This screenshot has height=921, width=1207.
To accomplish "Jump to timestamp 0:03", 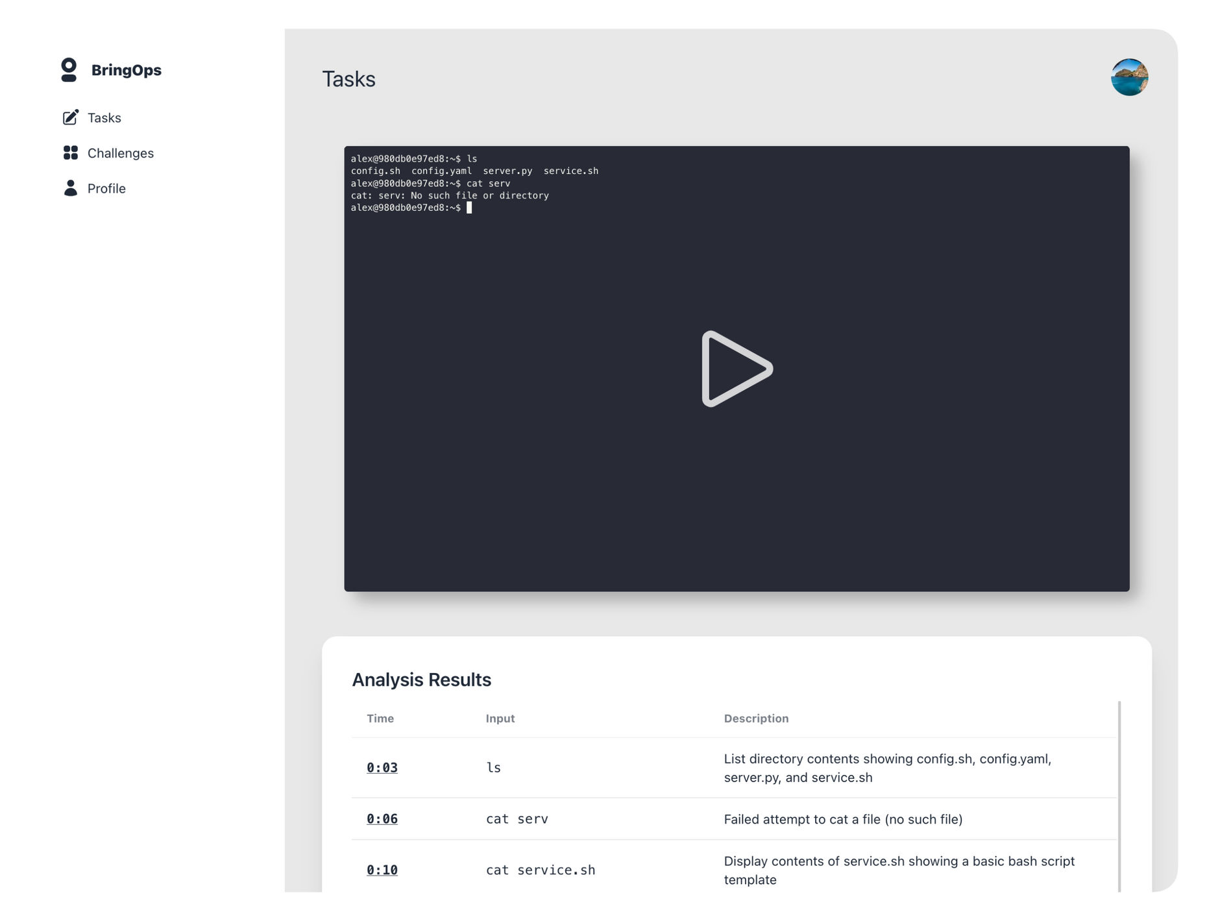I will tap(382, 768).
